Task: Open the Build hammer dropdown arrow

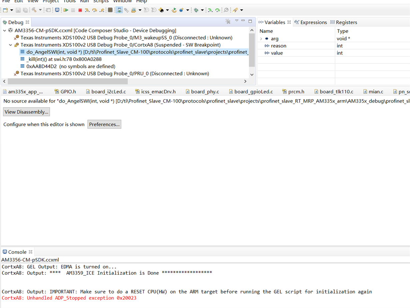Action: click(40, 10)
